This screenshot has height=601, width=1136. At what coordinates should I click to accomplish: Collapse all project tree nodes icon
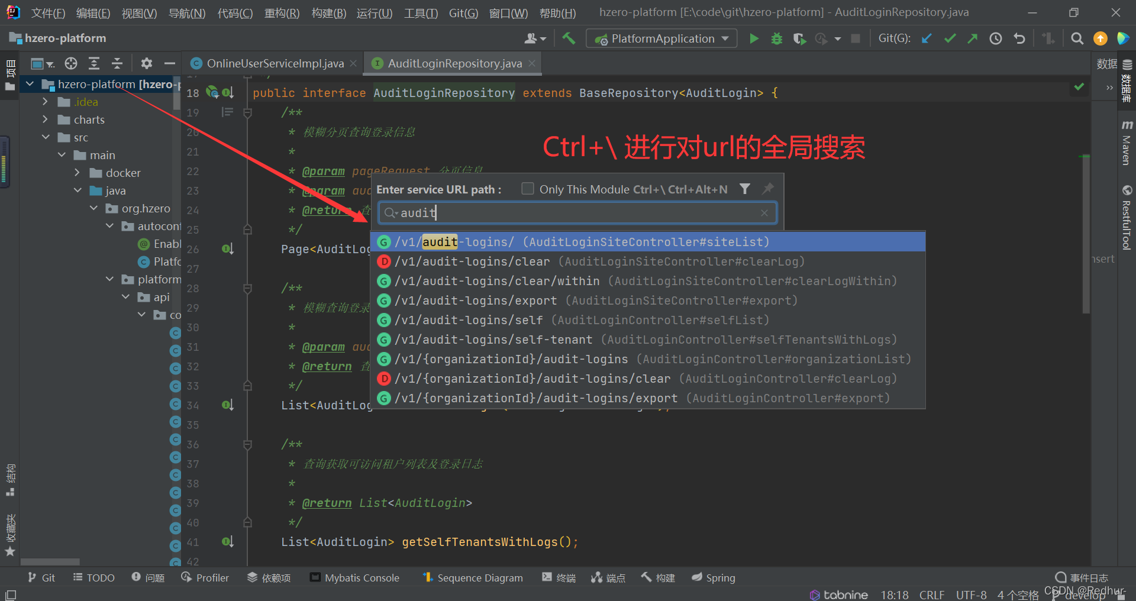pos(117,63)
